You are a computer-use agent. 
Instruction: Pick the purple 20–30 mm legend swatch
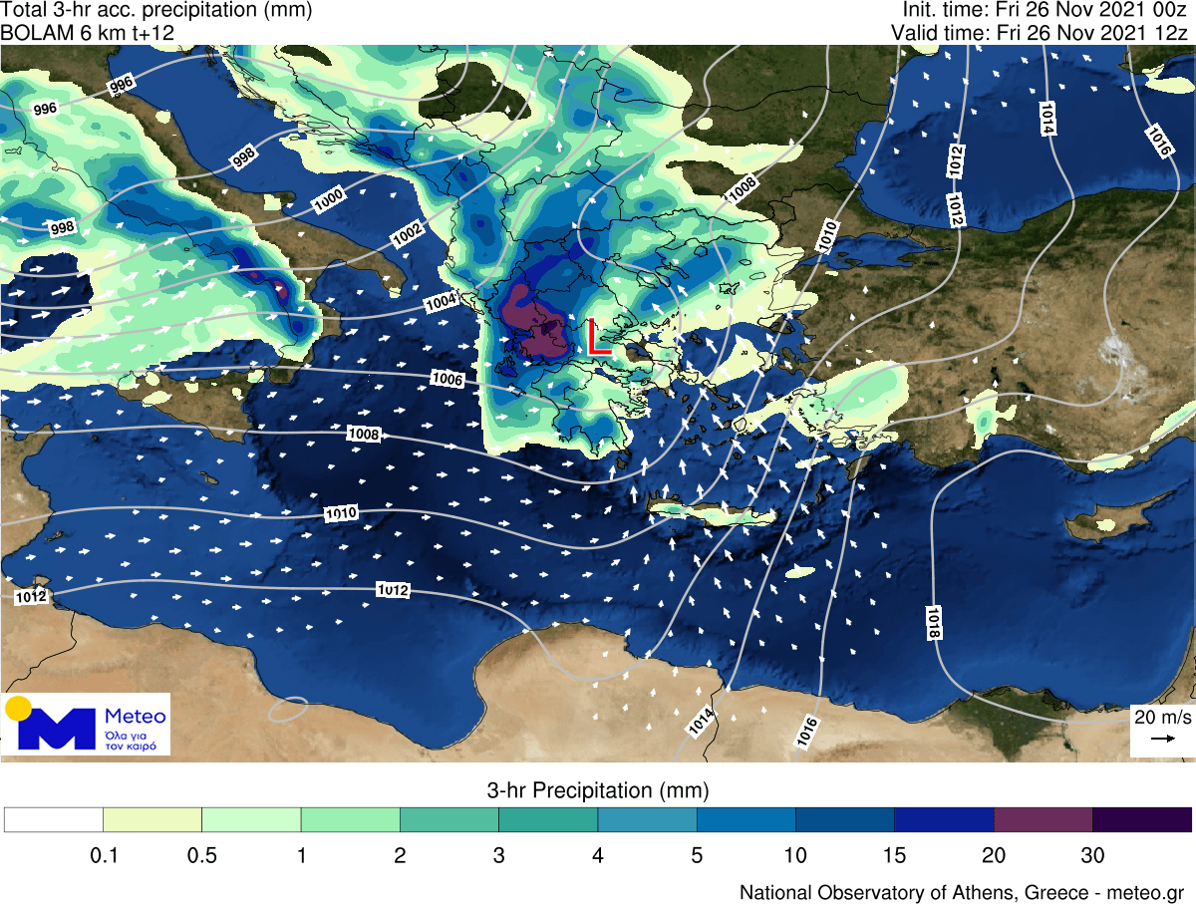coord(1043,818)
